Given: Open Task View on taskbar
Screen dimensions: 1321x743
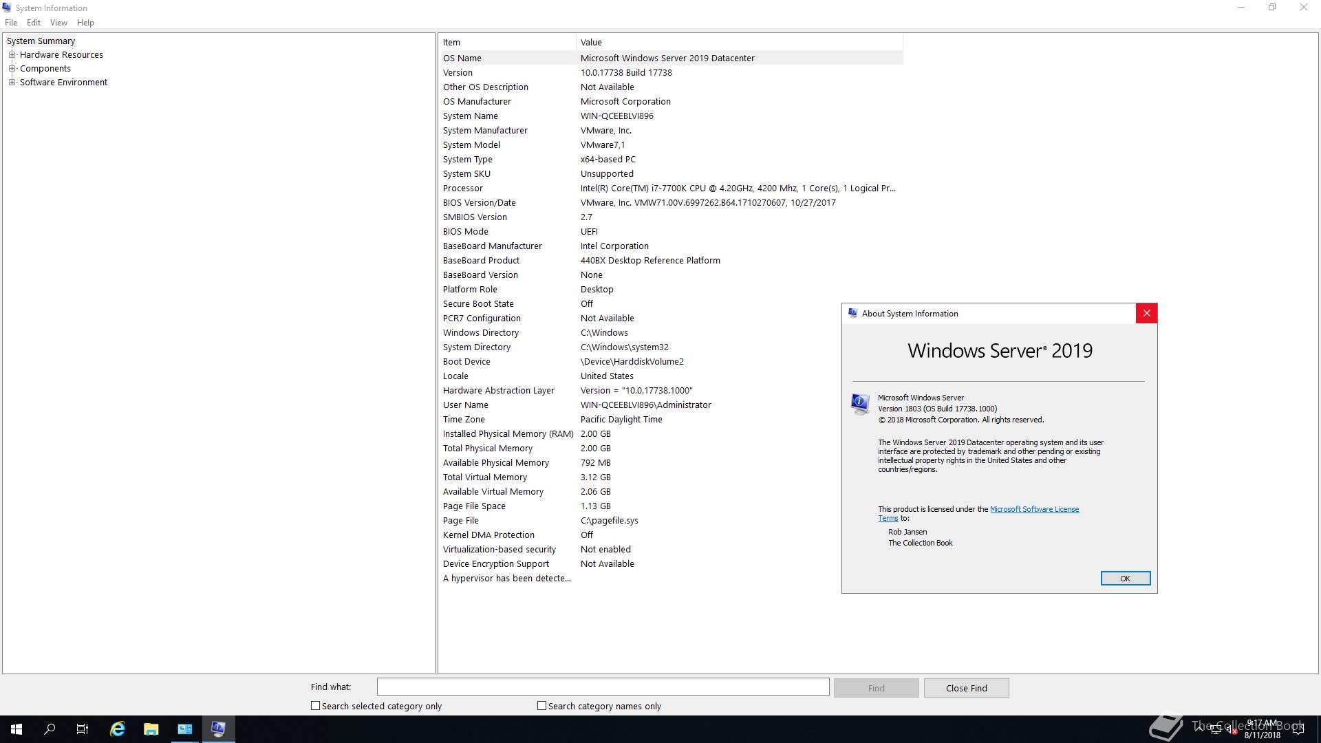Looking at the screenshot, I should click(x=83, y=729).
